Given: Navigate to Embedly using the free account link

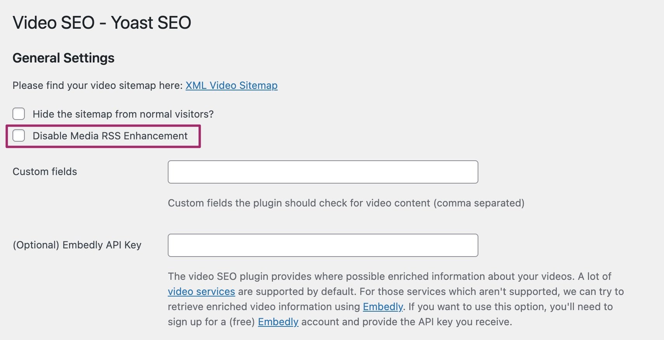Looking at the screenshot, I should tap(278, 322).
